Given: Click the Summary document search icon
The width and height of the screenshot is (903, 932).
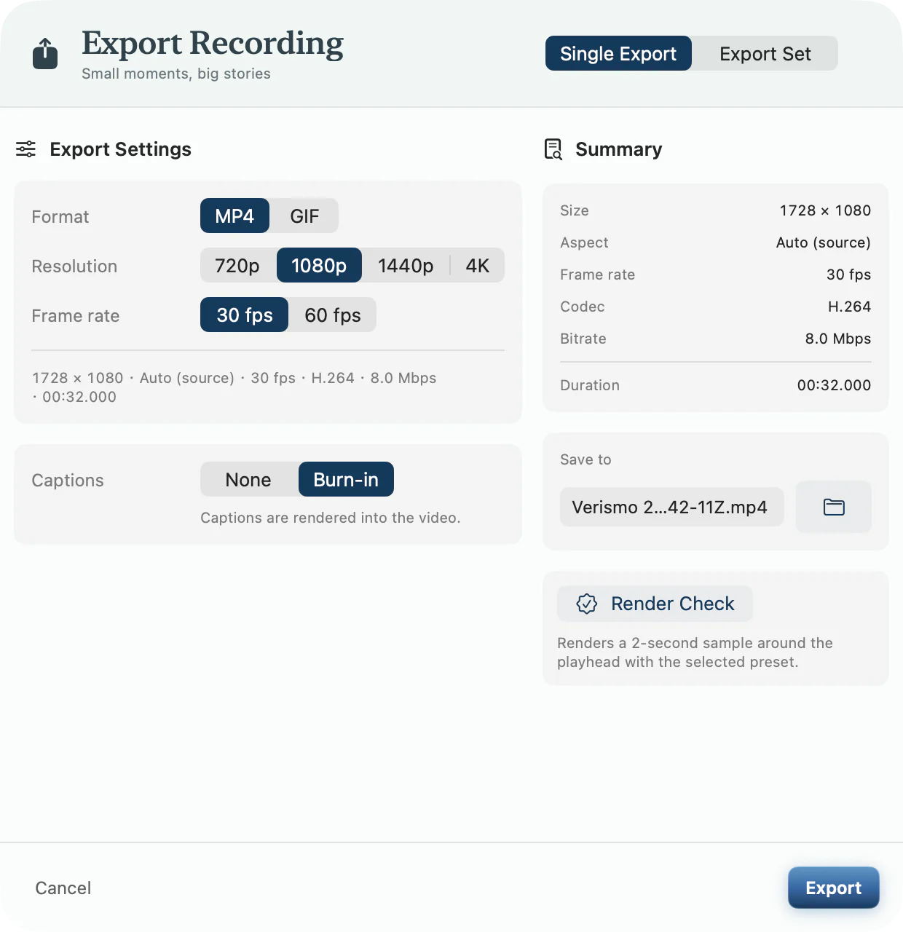Looking at the screenshot, I should click(x=553, y=149).
